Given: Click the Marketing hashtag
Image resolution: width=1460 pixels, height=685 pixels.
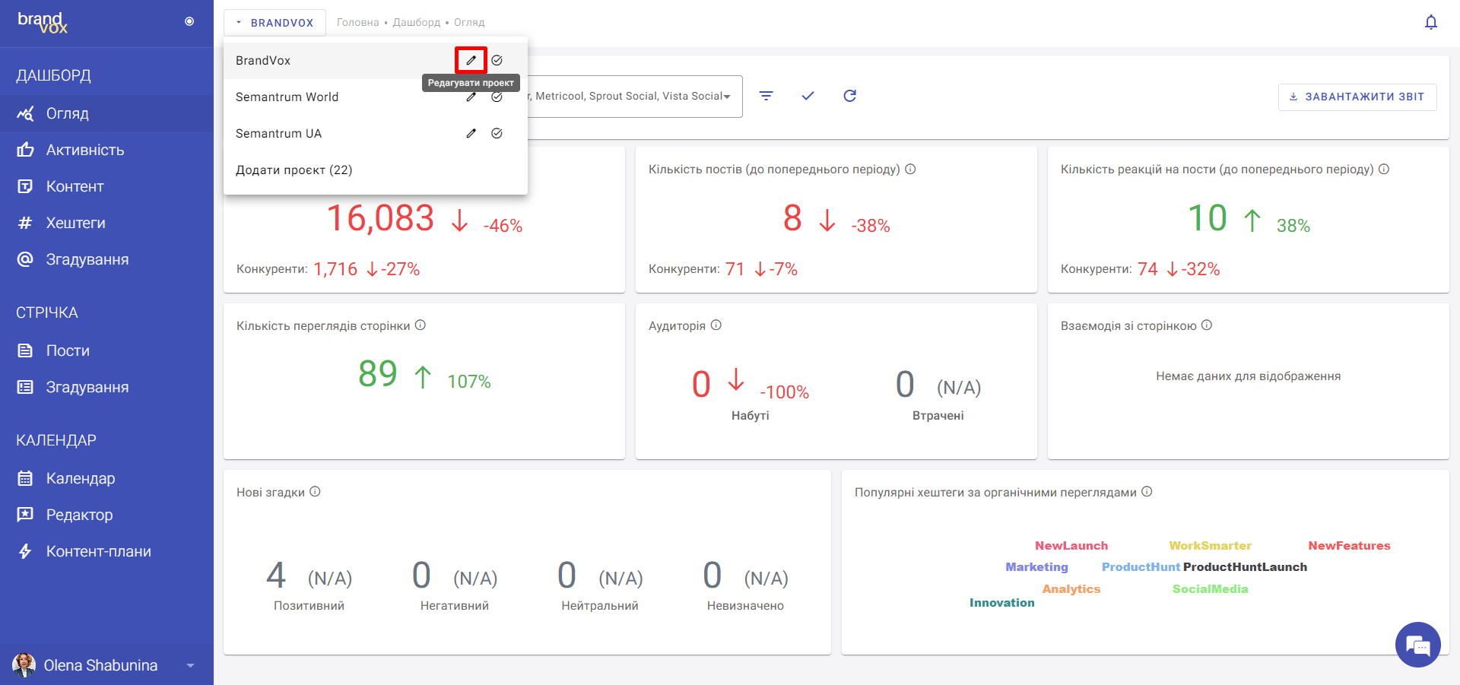Looking at the screenshot, I should 1036,567.
